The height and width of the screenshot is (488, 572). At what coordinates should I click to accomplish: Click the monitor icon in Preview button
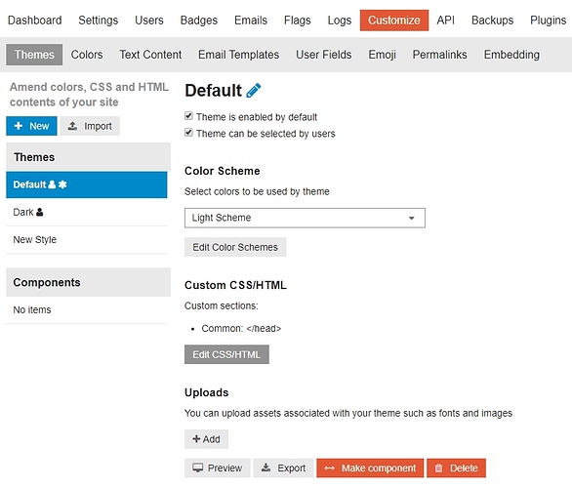coord(198,468)
